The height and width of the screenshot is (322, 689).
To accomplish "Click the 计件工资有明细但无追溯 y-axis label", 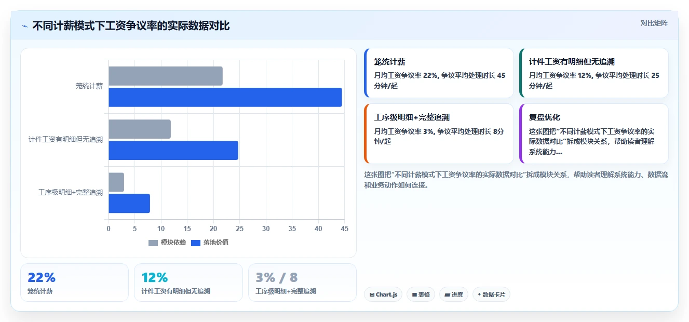I will tap(66, 139).
